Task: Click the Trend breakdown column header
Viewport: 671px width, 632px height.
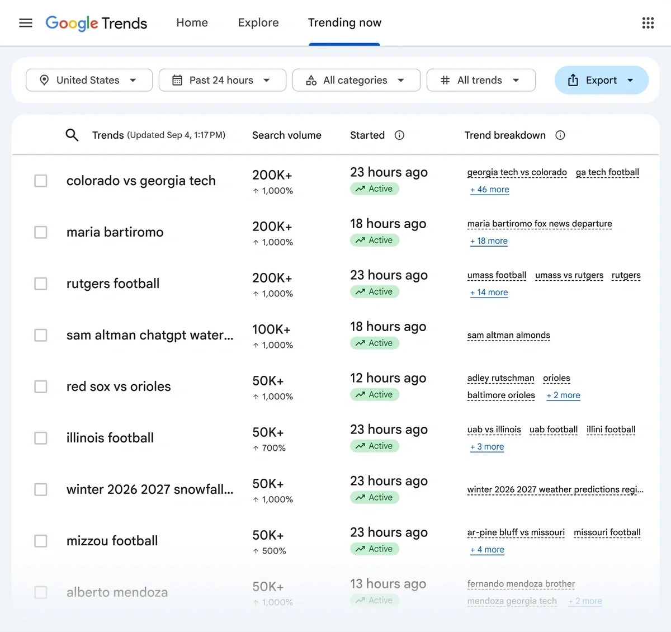Action: pyautogui.click(x=505, y=135)
